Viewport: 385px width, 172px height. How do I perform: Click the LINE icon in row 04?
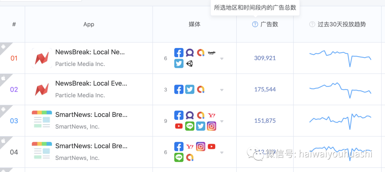click(x=179, y=157)
